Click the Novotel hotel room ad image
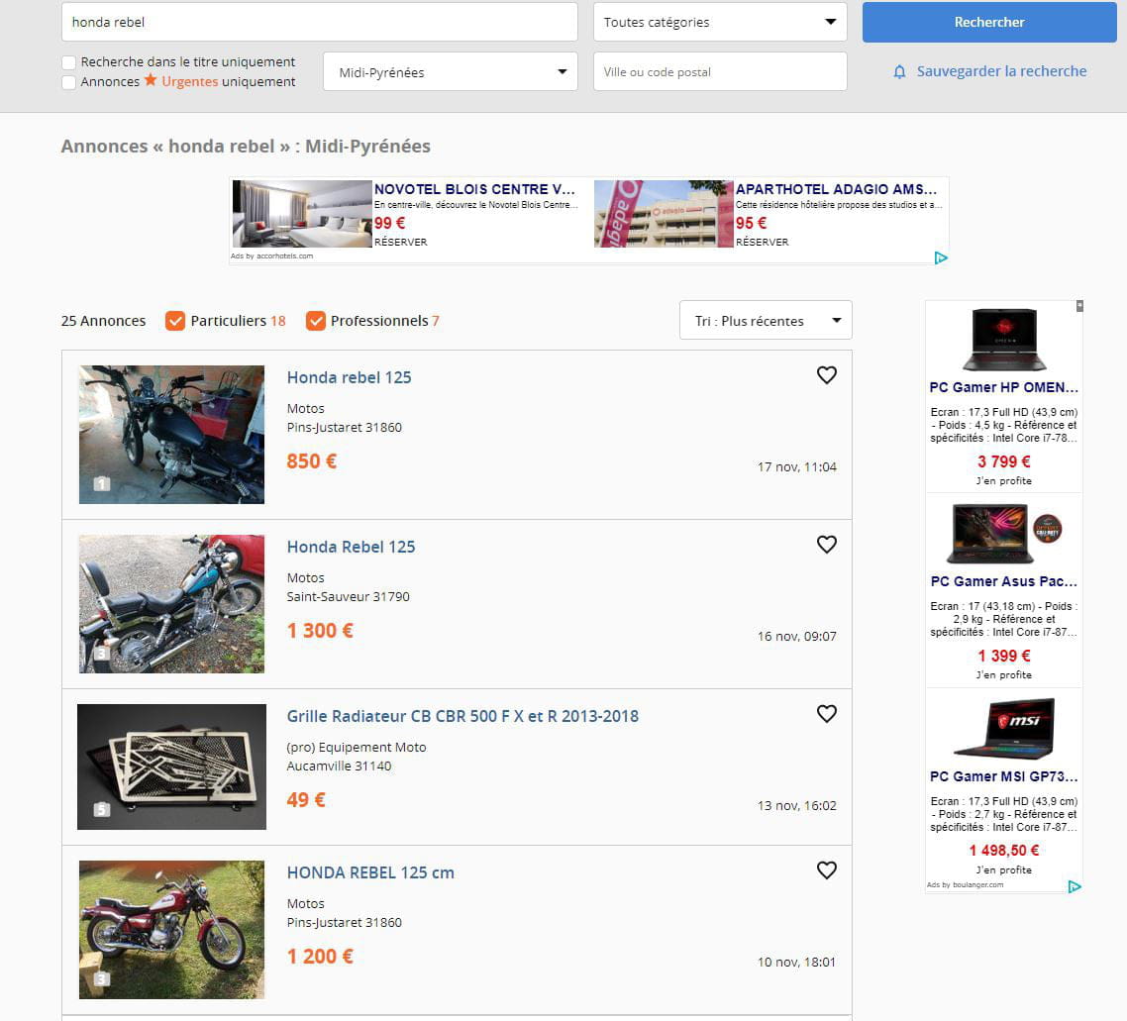 tap(302, 214)
